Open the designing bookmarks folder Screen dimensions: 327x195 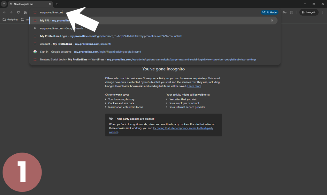pyautogui.click(x=10, y=19)
